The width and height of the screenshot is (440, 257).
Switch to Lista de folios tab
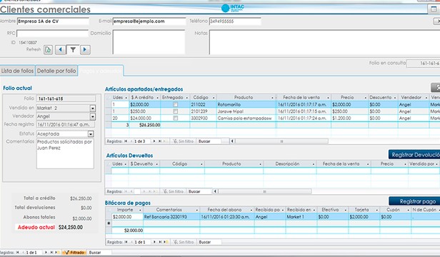(x=17, y=71)
